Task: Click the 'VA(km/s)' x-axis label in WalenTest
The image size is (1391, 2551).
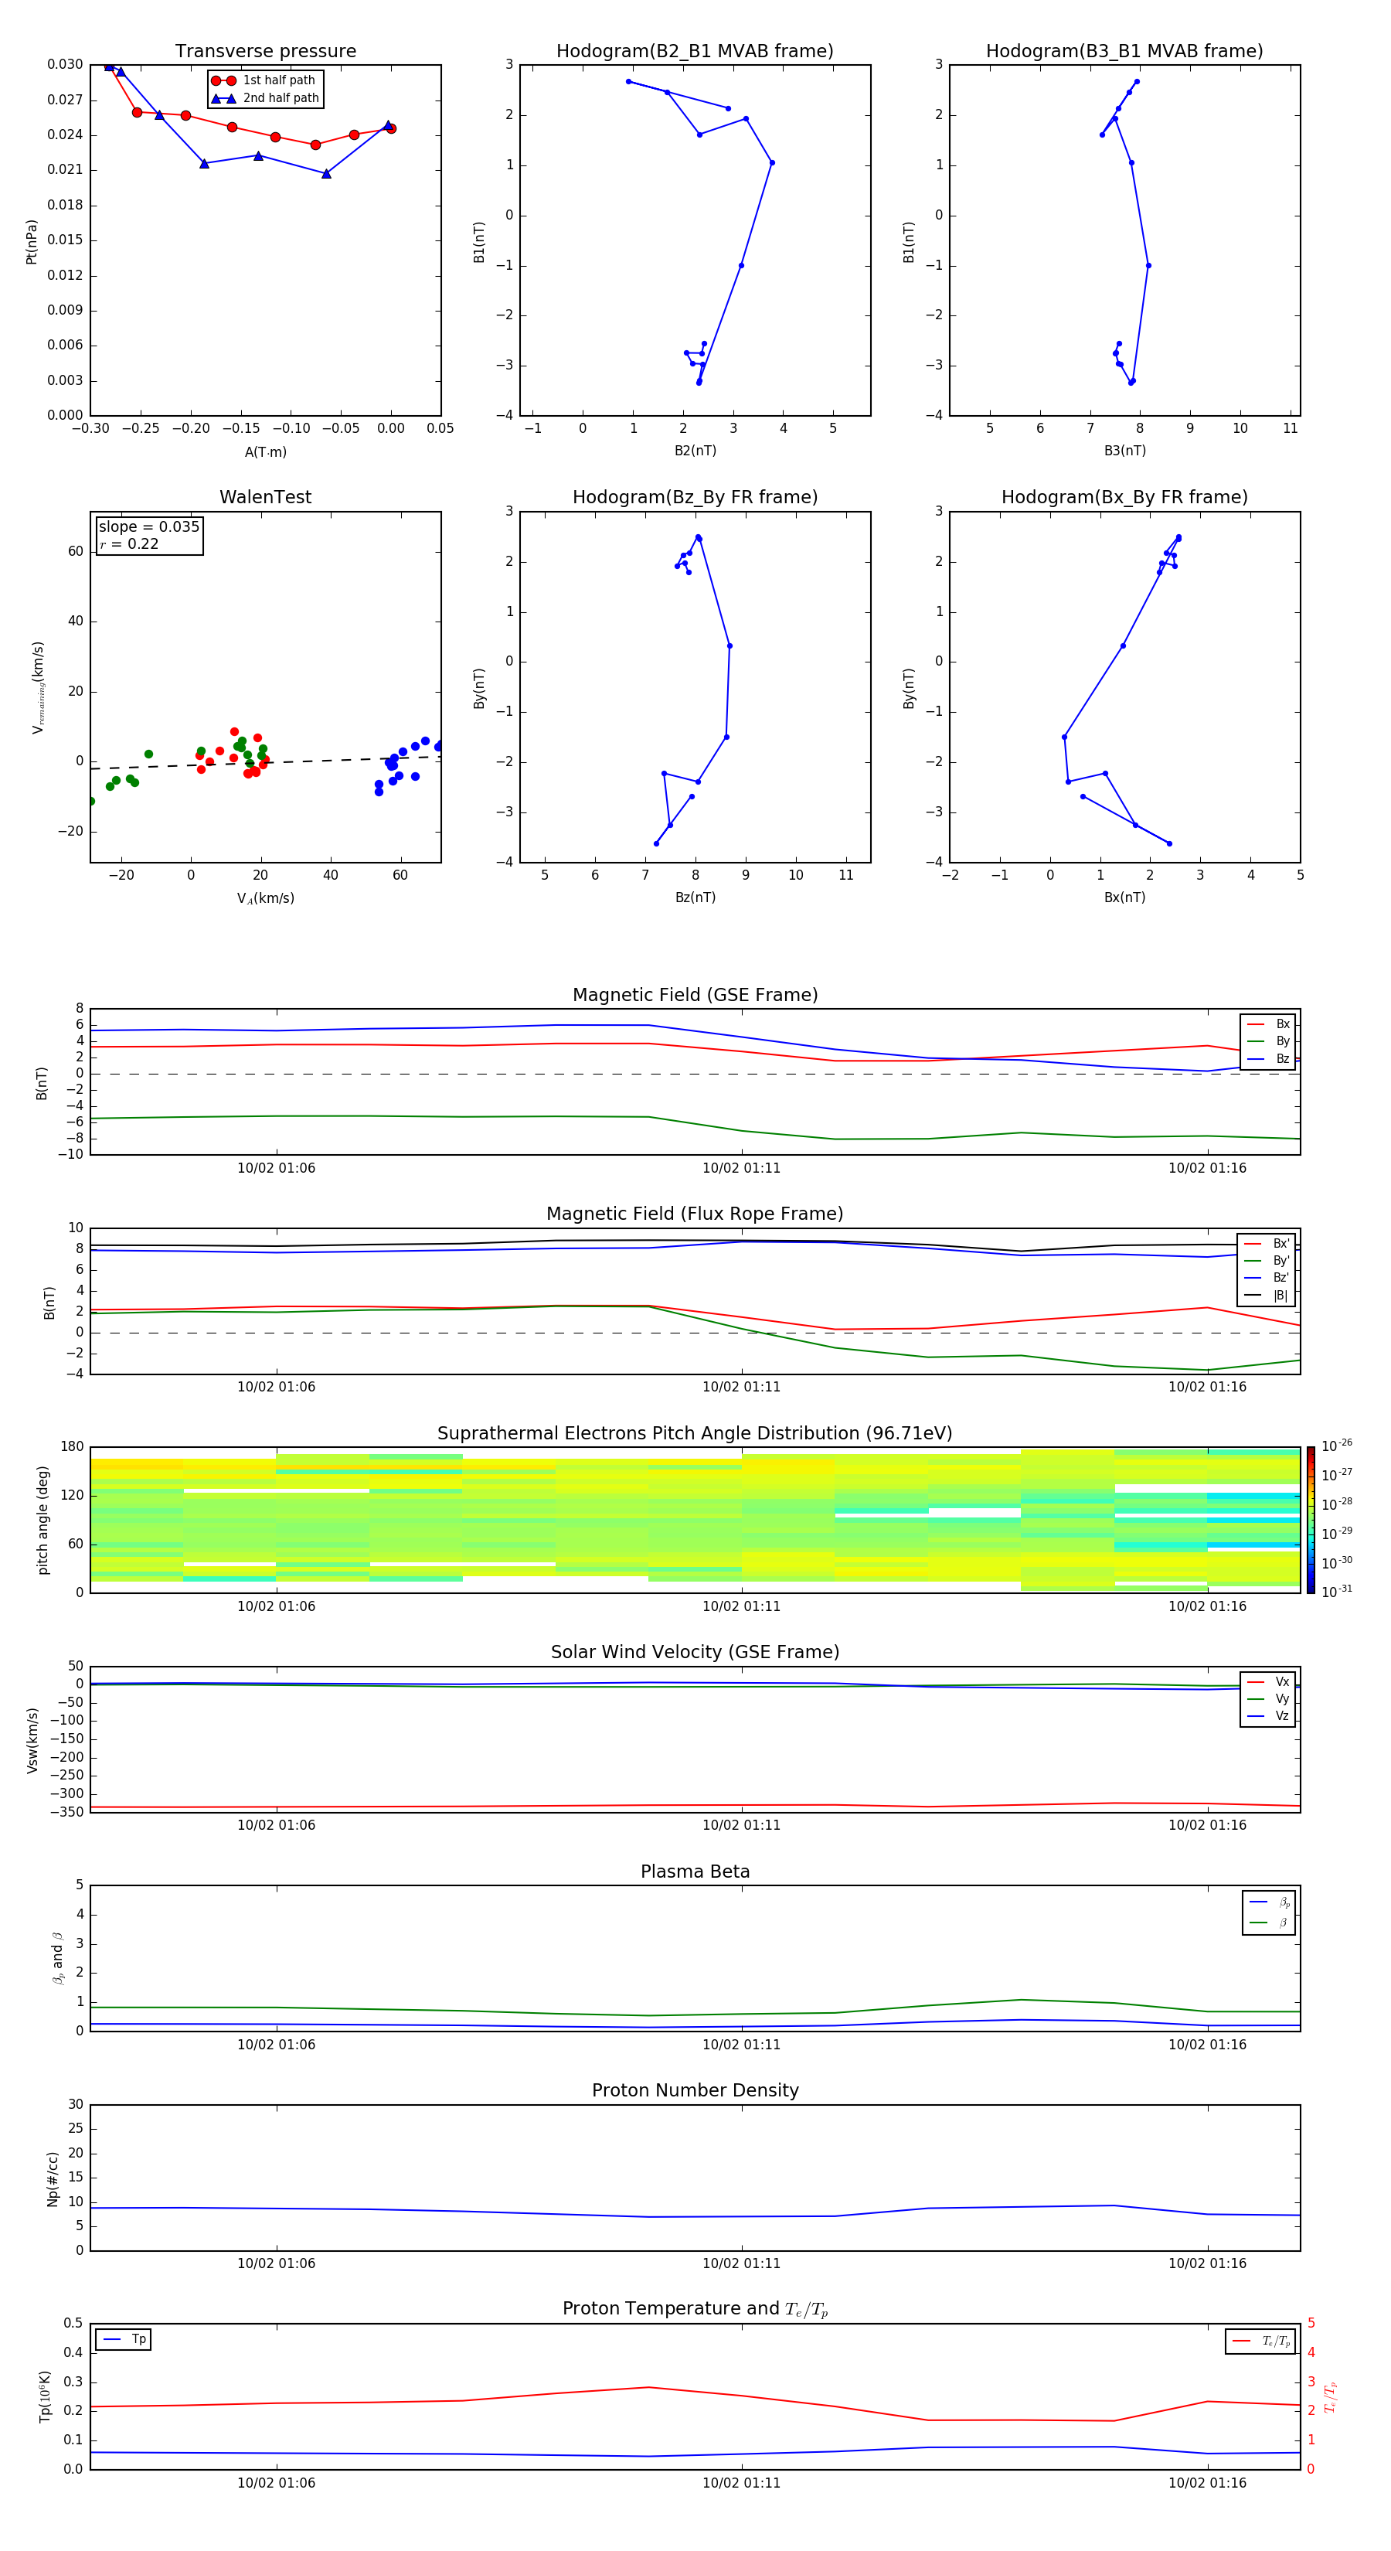Action: click(265, 898)
